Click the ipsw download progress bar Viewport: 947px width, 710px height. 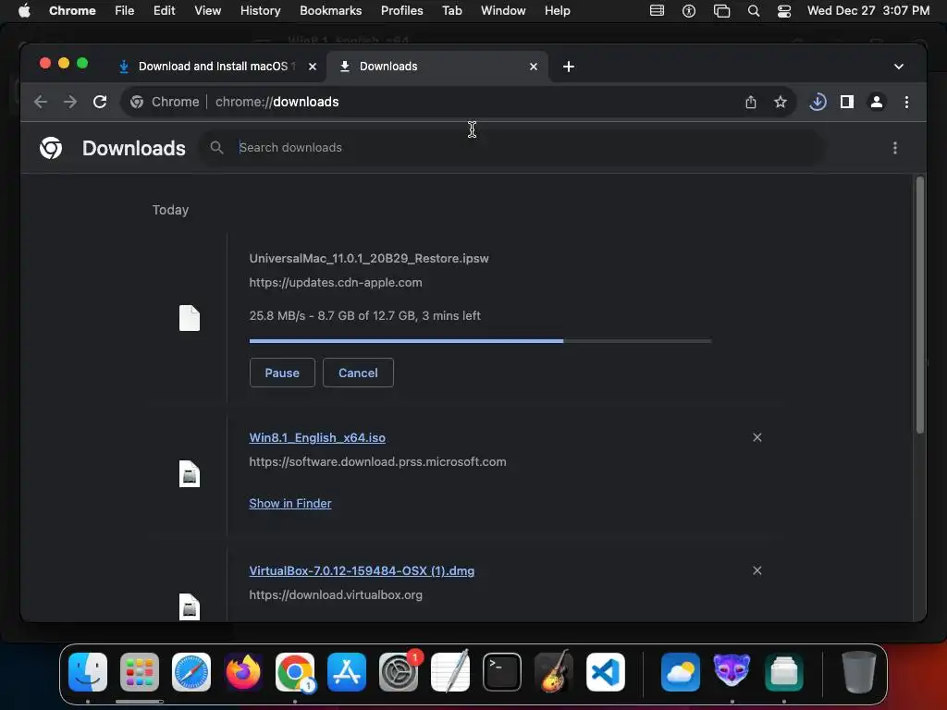480,341
